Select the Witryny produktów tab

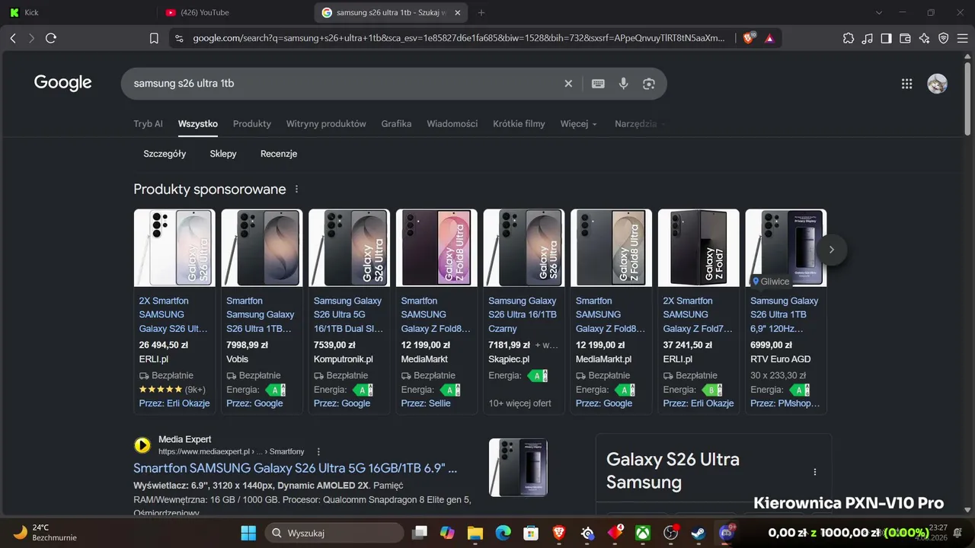click(x=326, y=124)
